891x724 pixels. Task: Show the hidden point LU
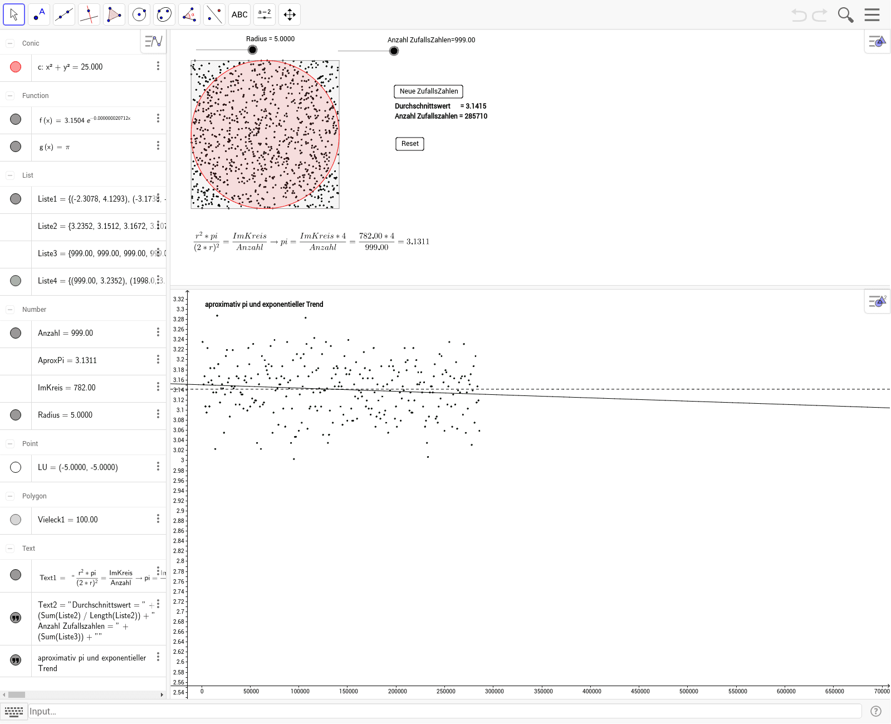pos(16,467)
